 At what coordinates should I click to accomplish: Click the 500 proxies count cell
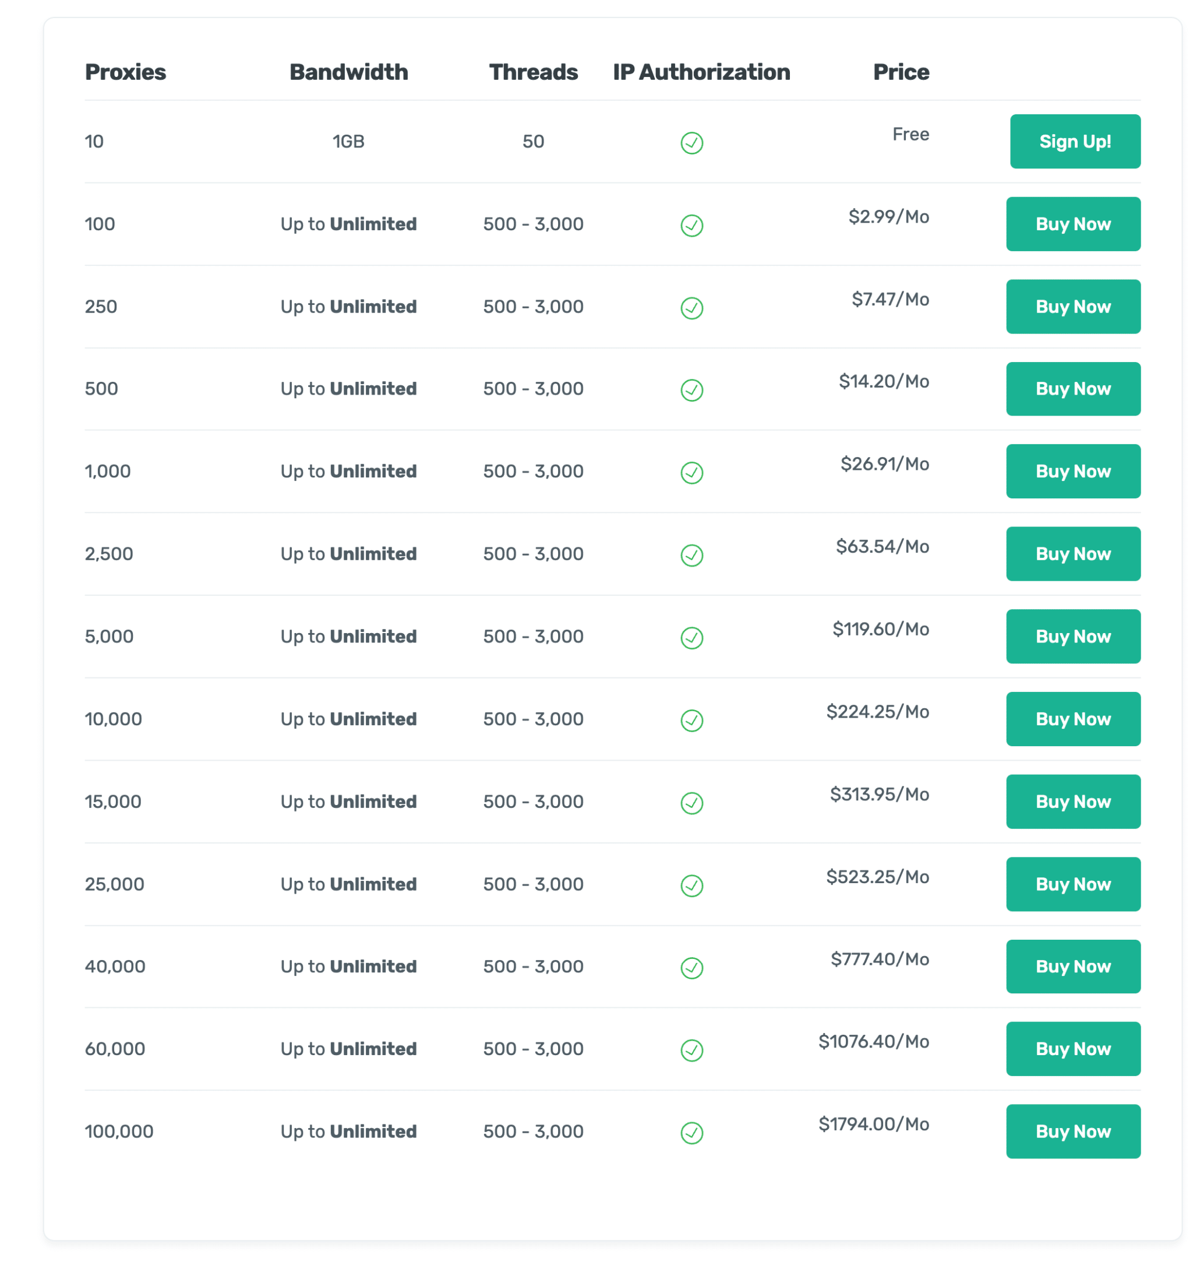point(101,389)
